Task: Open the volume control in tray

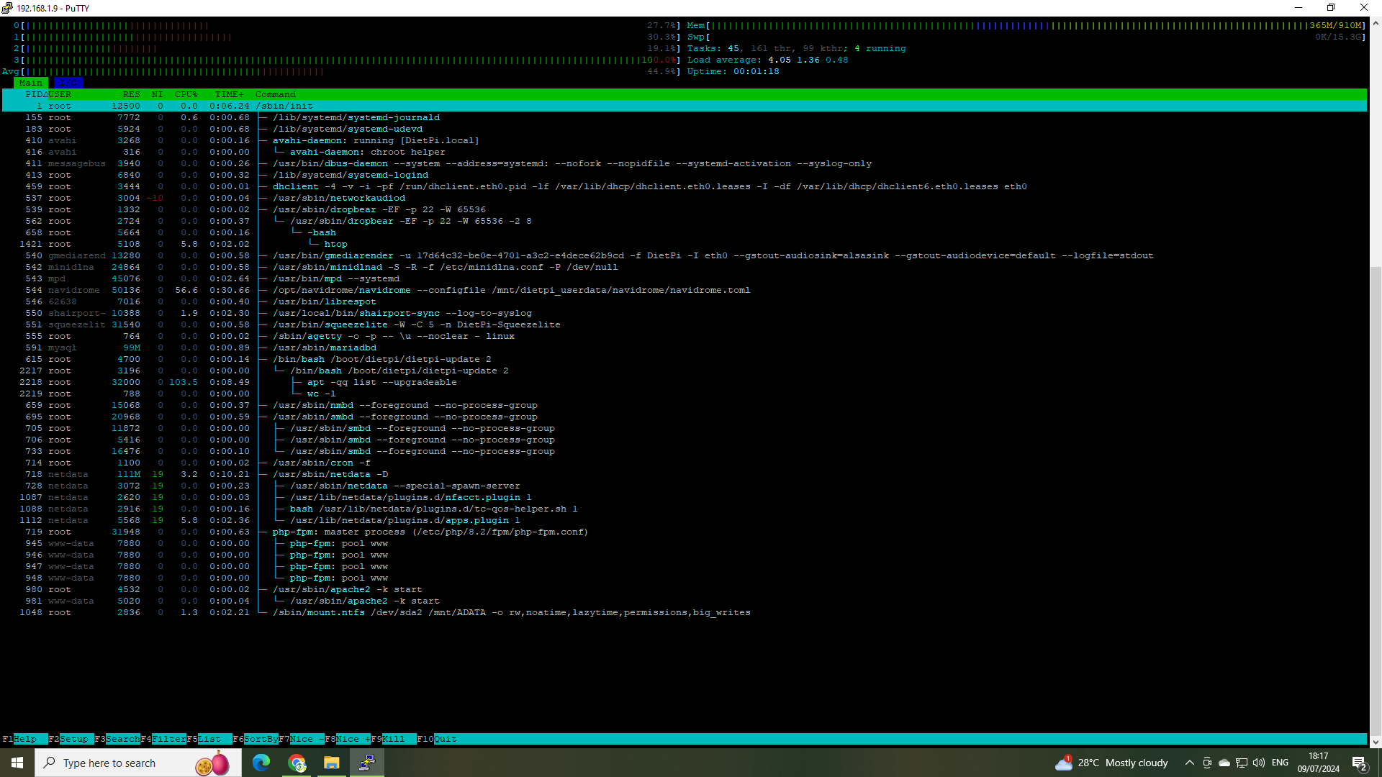Action: coord(1259,763)
